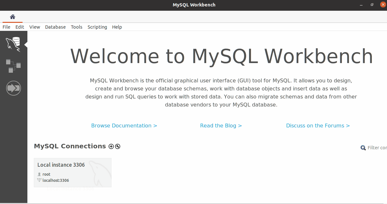Click the MySQL Connections heading
Screen dimensions: 387x204
[70, 146]
